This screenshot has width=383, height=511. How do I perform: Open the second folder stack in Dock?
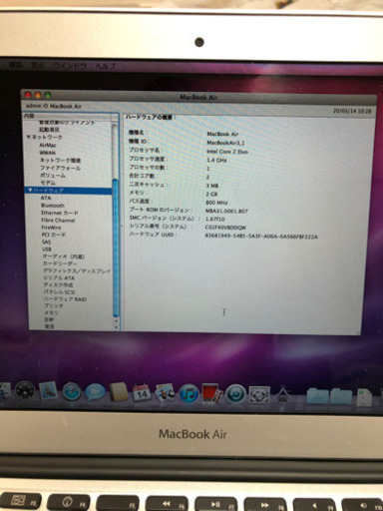pyautogui.click(x=341, y=396)
